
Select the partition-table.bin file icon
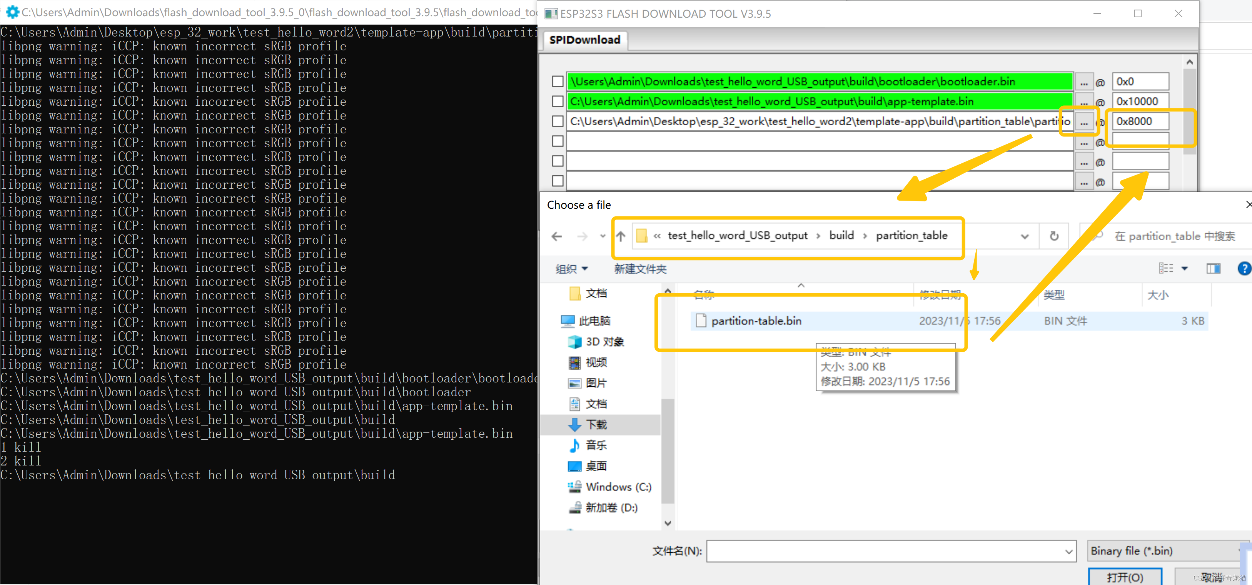click(x=701, y=321)
